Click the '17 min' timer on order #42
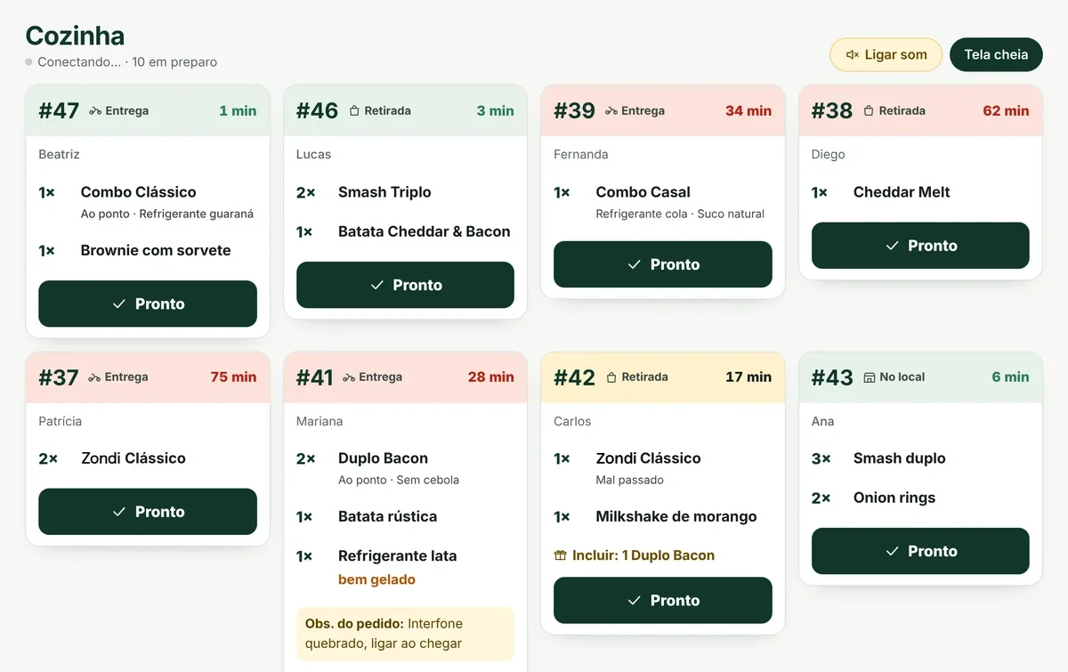 point(748,377)
